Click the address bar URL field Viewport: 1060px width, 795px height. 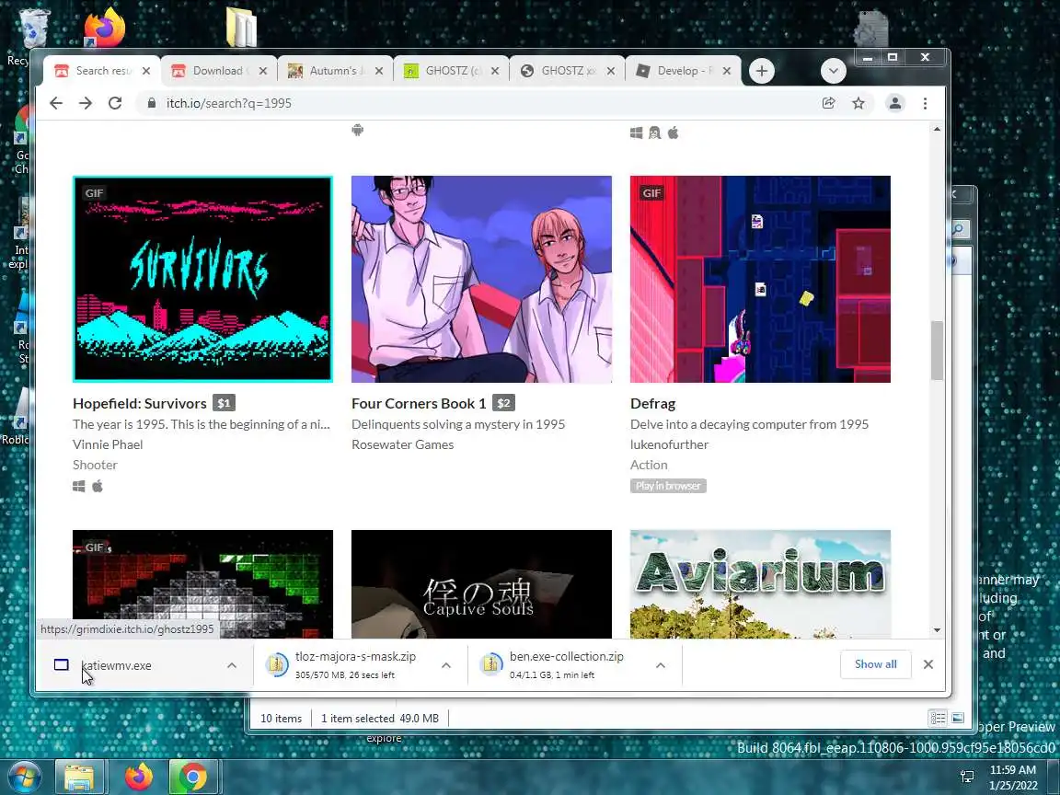[473, 103]
